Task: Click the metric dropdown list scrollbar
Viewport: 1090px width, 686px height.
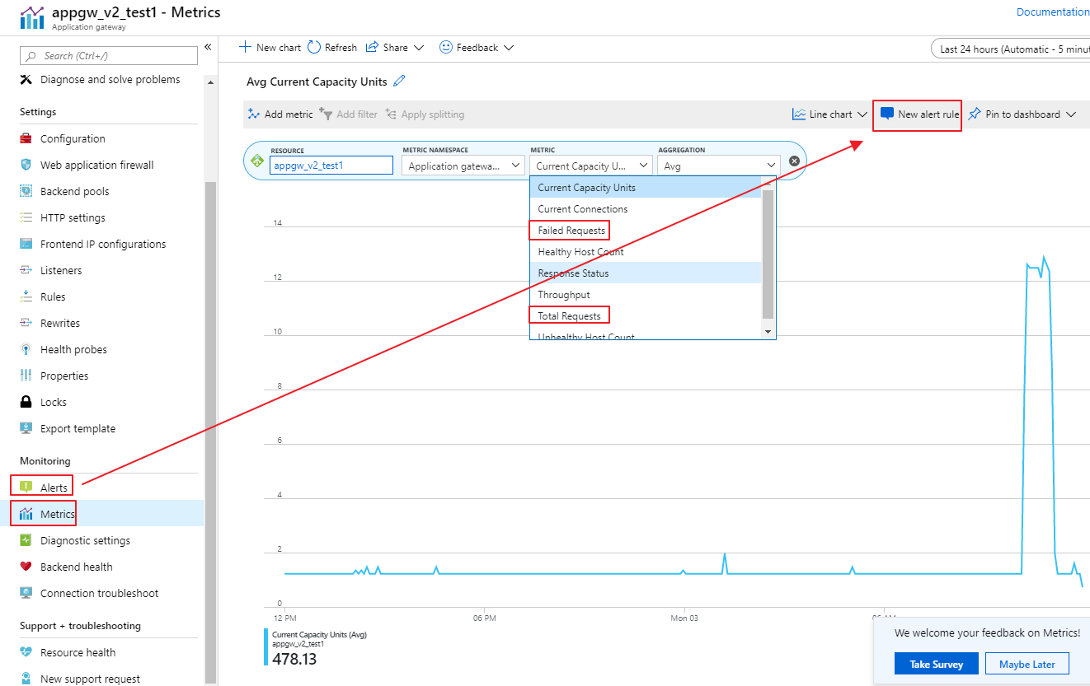Action: (x=768, y=254)
